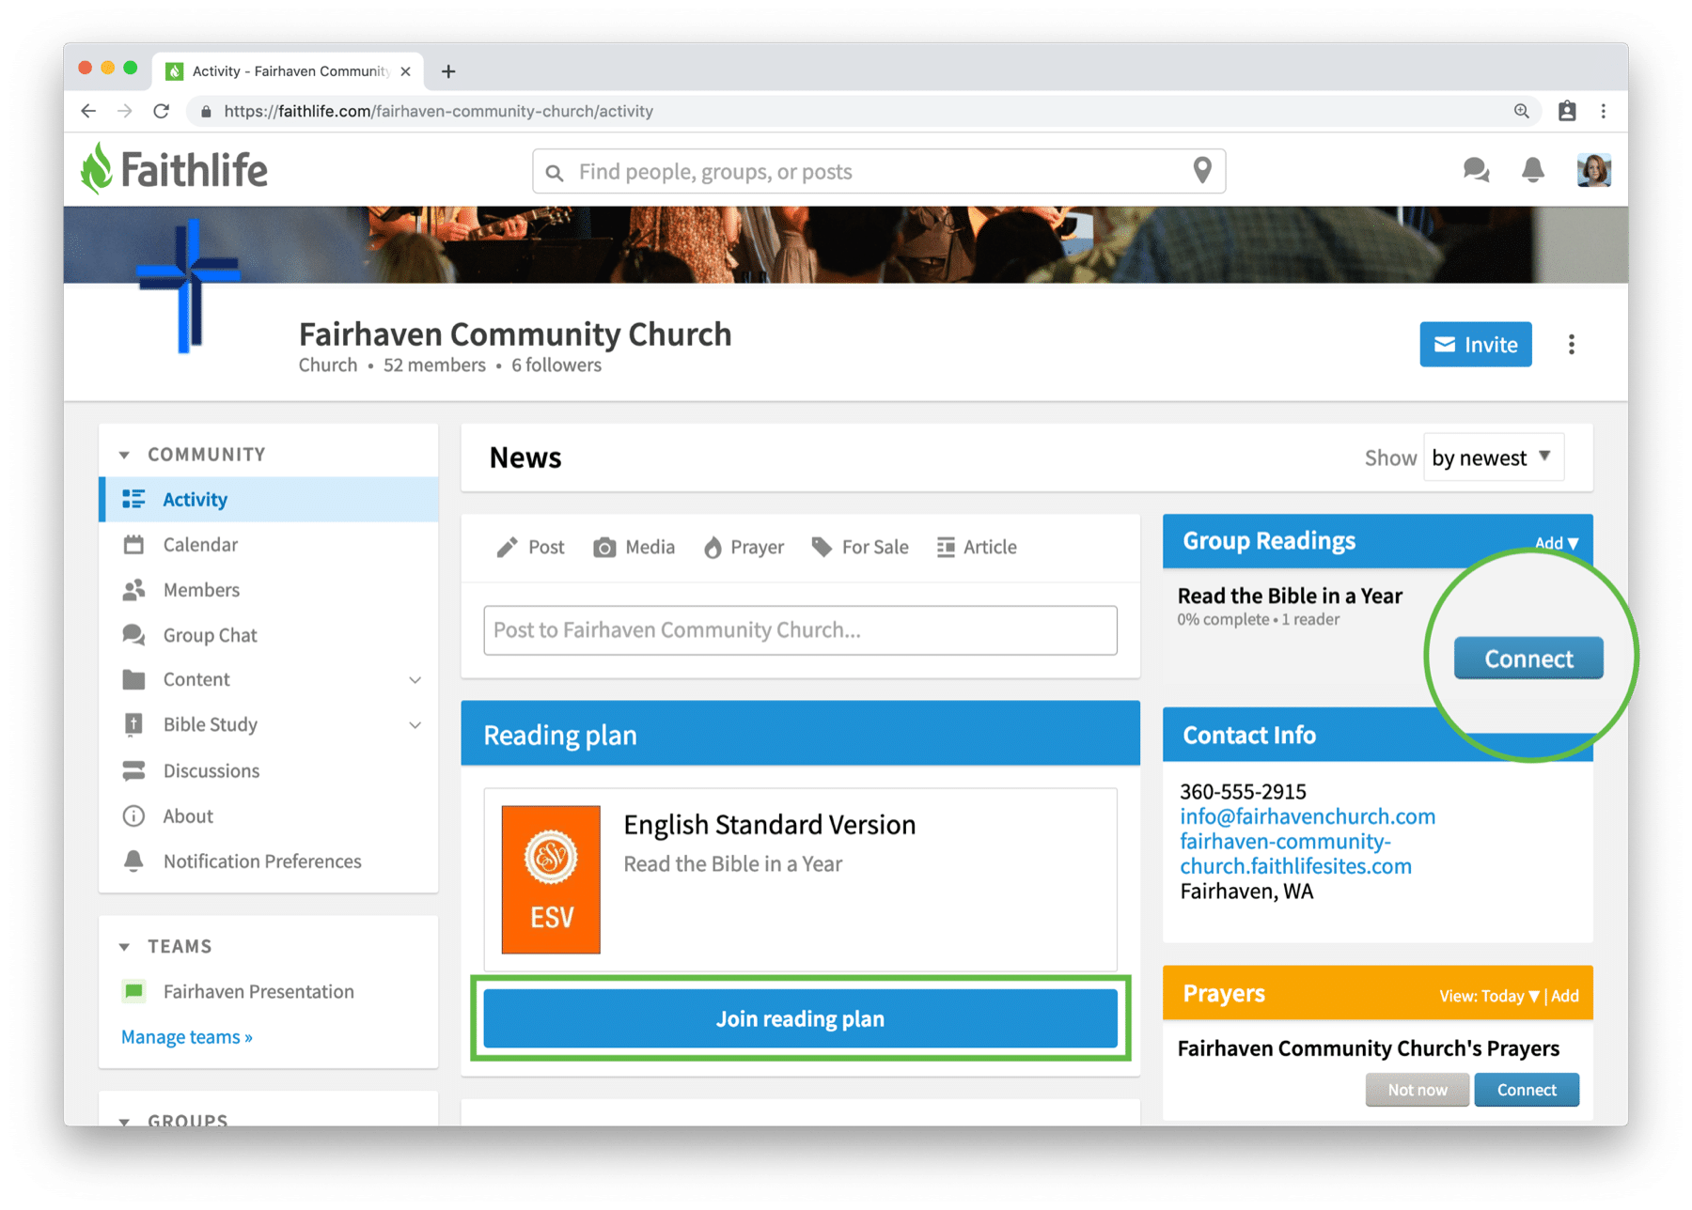Click the location pin in search bar
Screen dimensions: 1692x1210
click(1202, 170)
